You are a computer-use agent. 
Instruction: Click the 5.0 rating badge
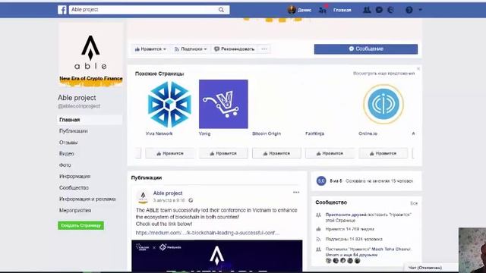tap(321, 180)
